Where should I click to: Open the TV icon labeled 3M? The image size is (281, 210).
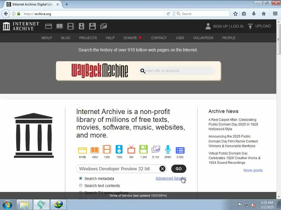131,150
